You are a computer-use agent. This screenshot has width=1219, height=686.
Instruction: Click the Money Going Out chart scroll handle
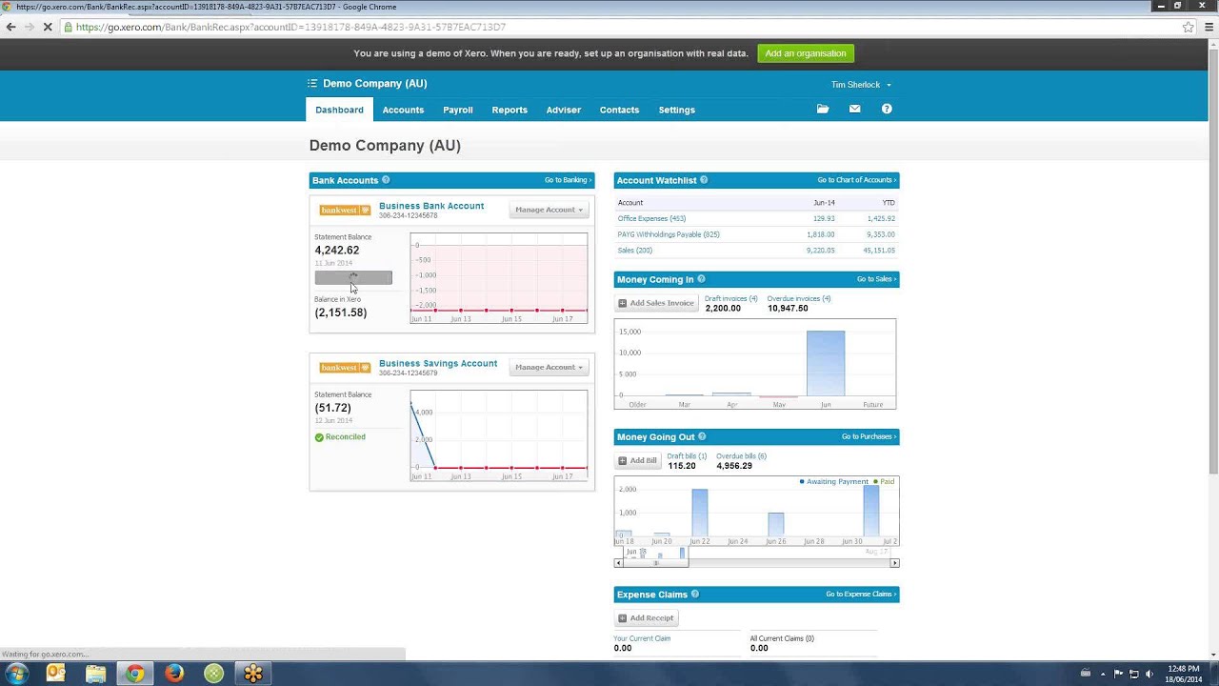(655, 563)
